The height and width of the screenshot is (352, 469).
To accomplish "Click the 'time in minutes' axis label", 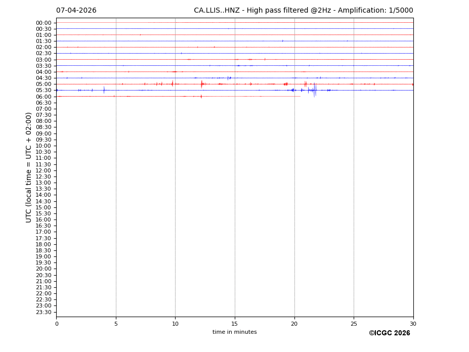I will tap(234, 332).
